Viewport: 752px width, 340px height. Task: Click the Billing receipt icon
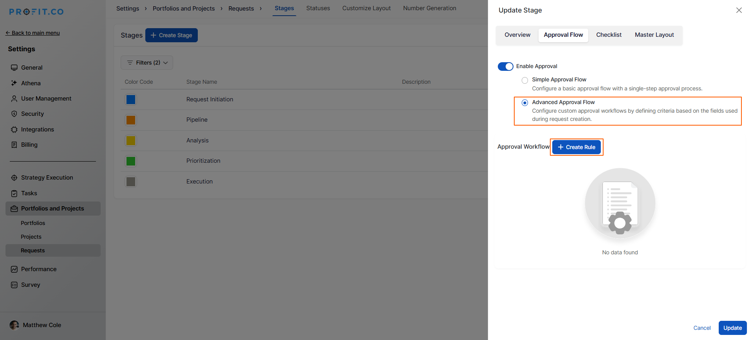[x=14, y=145]
